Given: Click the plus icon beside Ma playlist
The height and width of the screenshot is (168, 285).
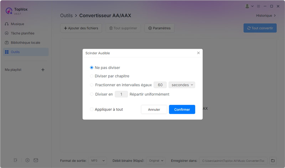Looking at the screenshot, I should click(43, 70).
